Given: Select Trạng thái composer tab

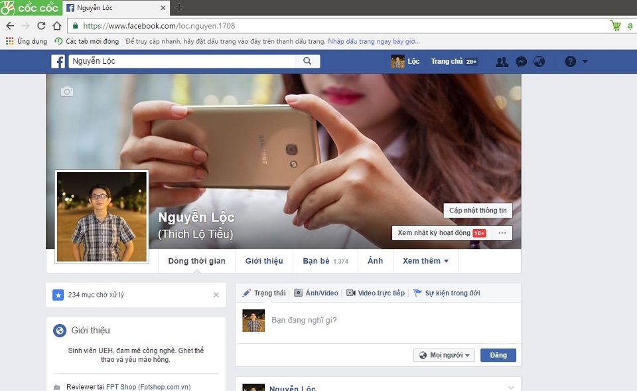Looking at the screenshot, I should click(x=265, y=293).
